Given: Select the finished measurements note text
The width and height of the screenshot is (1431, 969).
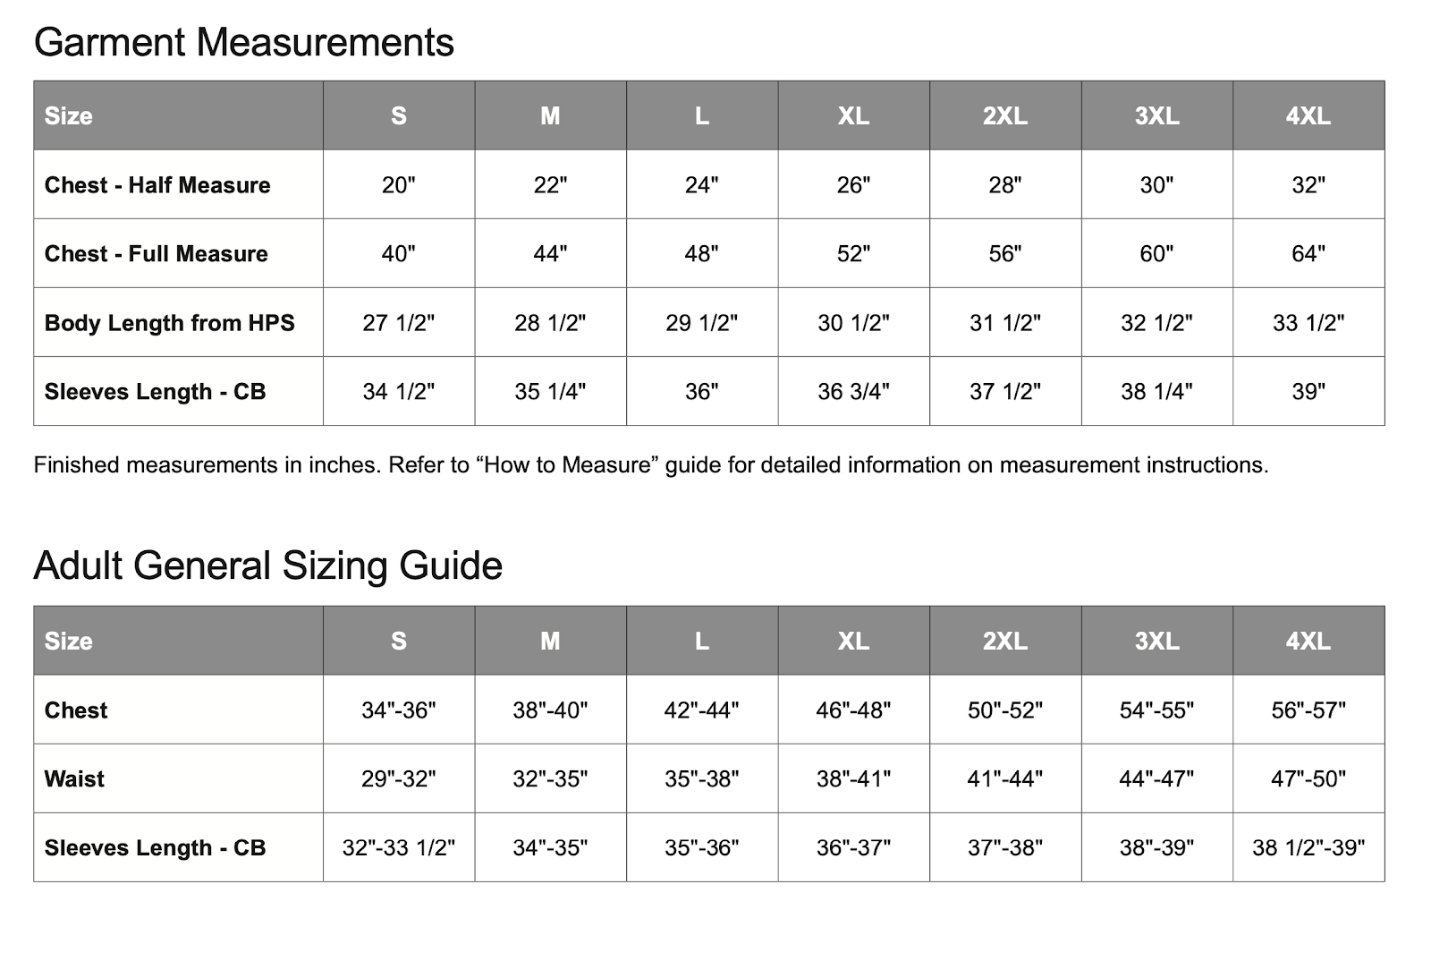Looking at the screenshot, I should (x=651, y=465).
